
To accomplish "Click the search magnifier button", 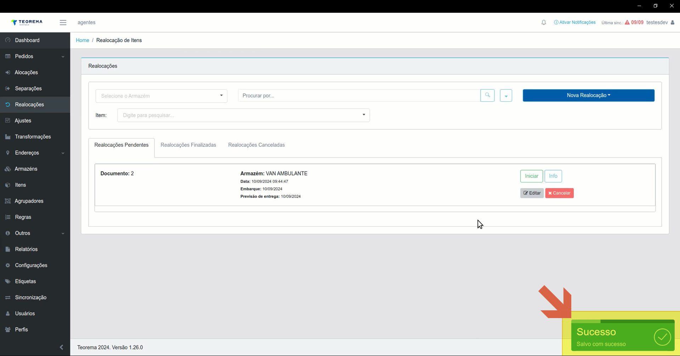I will [487, 95].
